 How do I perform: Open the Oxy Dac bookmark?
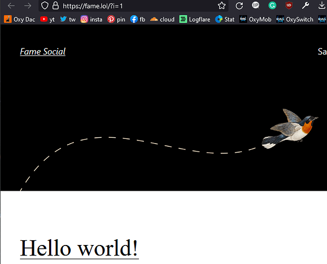pyautogui.click(x=20, y=19)
